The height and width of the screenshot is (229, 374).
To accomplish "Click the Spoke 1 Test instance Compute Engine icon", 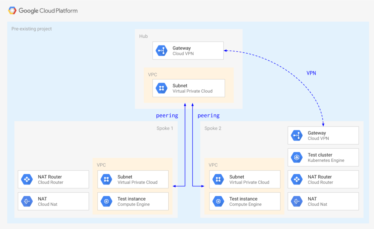I will pos(107,201).
